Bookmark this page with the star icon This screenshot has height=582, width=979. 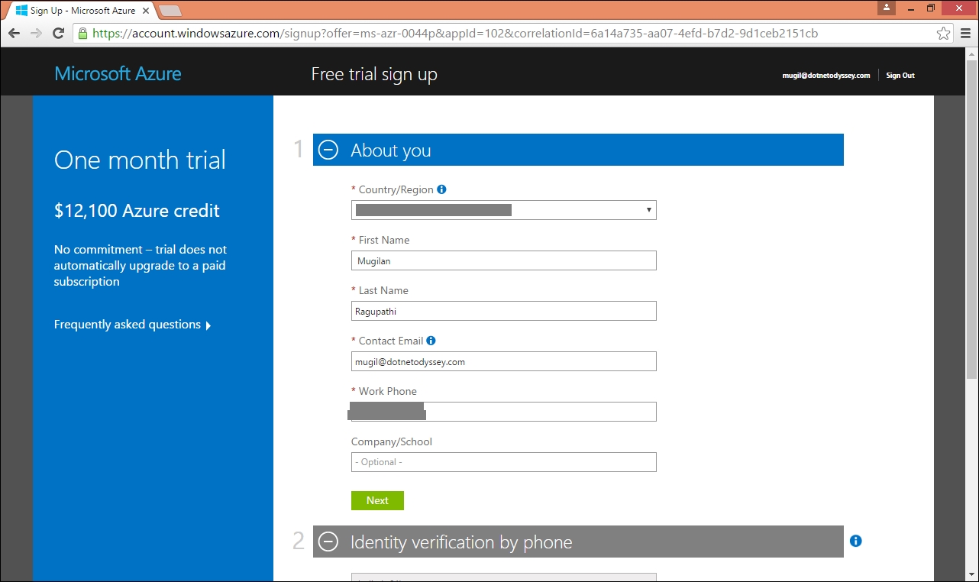[944, 34]
